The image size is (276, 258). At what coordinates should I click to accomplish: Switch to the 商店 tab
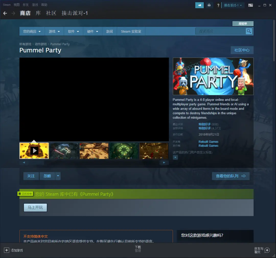click(x=25, y=13)
